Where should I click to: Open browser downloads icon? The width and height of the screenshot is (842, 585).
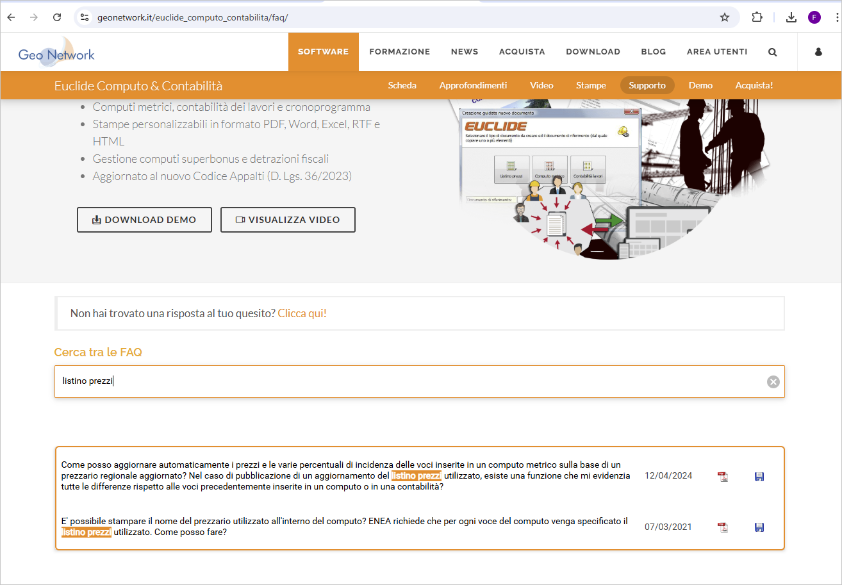(791, 17)
